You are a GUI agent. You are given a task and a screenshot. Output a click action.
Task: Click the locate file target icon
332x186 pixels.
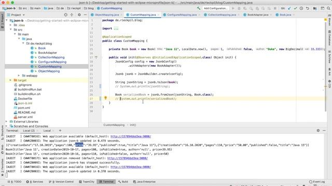[66, 15]
